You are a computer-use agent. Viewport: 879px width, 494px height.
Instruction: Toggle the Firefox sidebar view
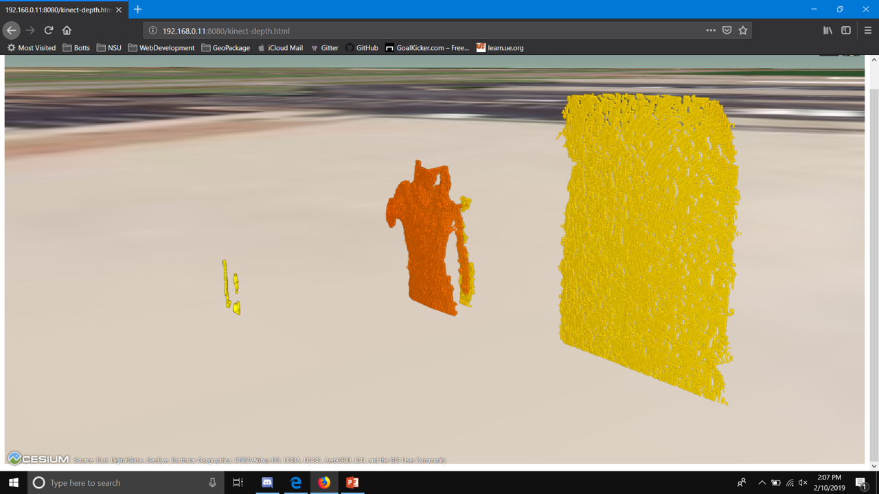846,30
